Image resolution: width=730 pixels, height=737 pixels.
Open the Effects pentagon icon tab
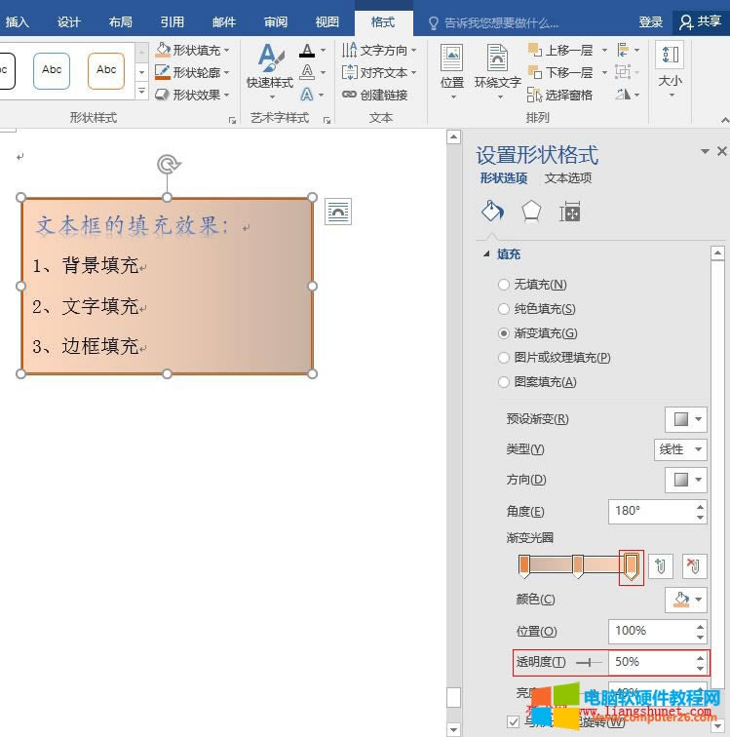531,212
